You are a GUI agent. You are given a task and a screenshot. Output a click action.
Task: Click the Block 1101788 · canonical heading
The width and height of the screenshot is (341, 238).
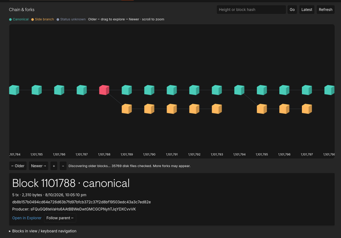[71, 183]
